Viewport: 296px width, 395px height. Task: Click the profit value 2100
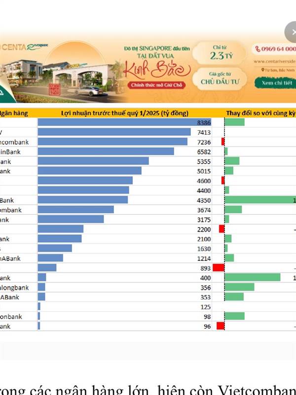point(204,239)
